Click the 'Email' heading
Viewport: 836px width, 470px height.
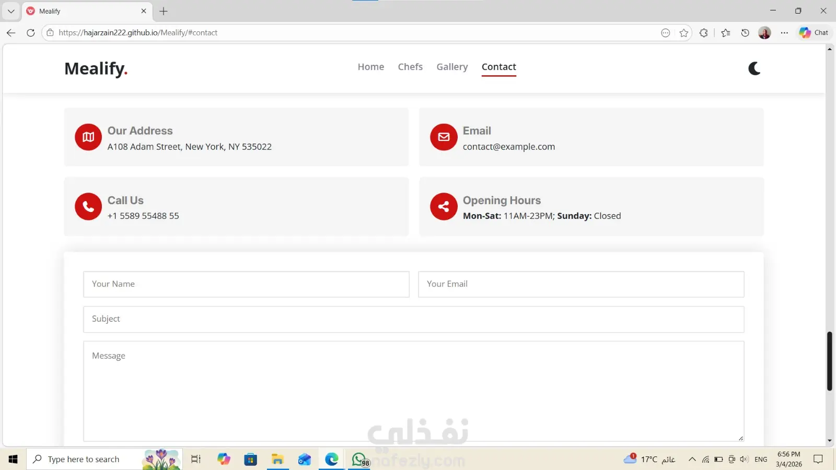477,131
